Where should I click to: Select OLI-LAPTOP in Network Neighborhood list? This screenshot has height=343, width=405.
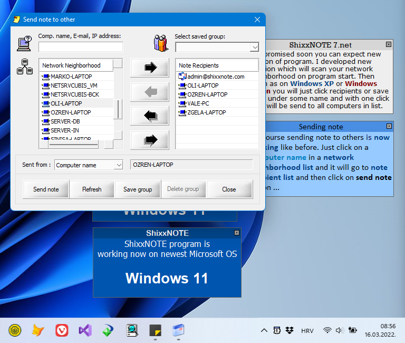[x=76, y=103]
